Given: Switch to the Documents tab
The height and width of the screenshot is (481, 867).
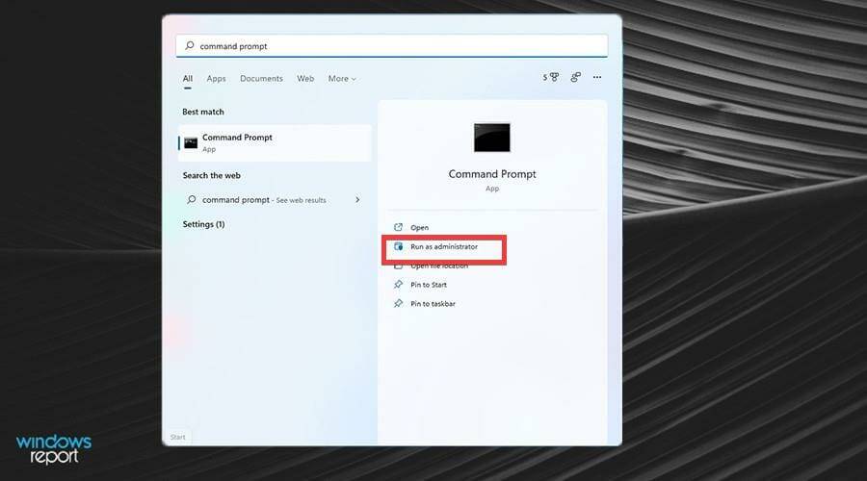Looking at the screenshot, I should point(261,79).
